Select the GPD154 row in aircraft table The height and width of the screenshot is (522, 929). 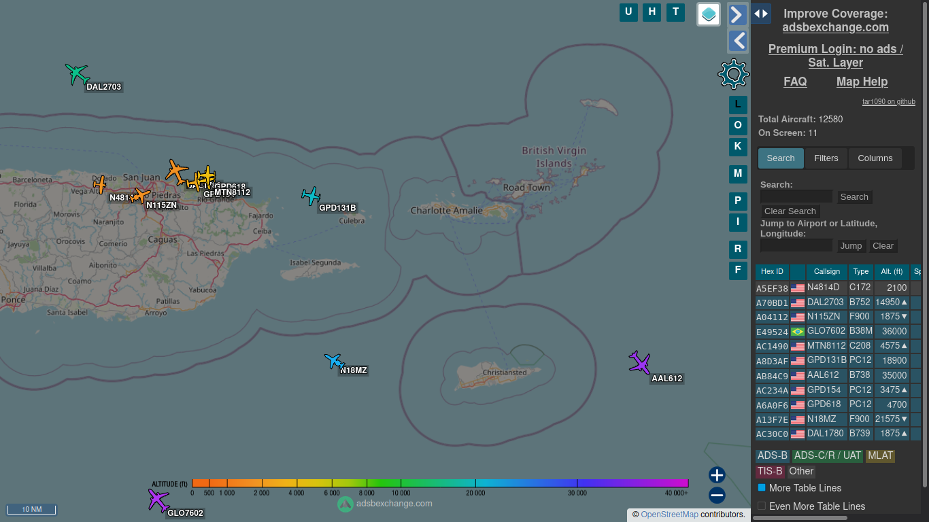[838, 390]
